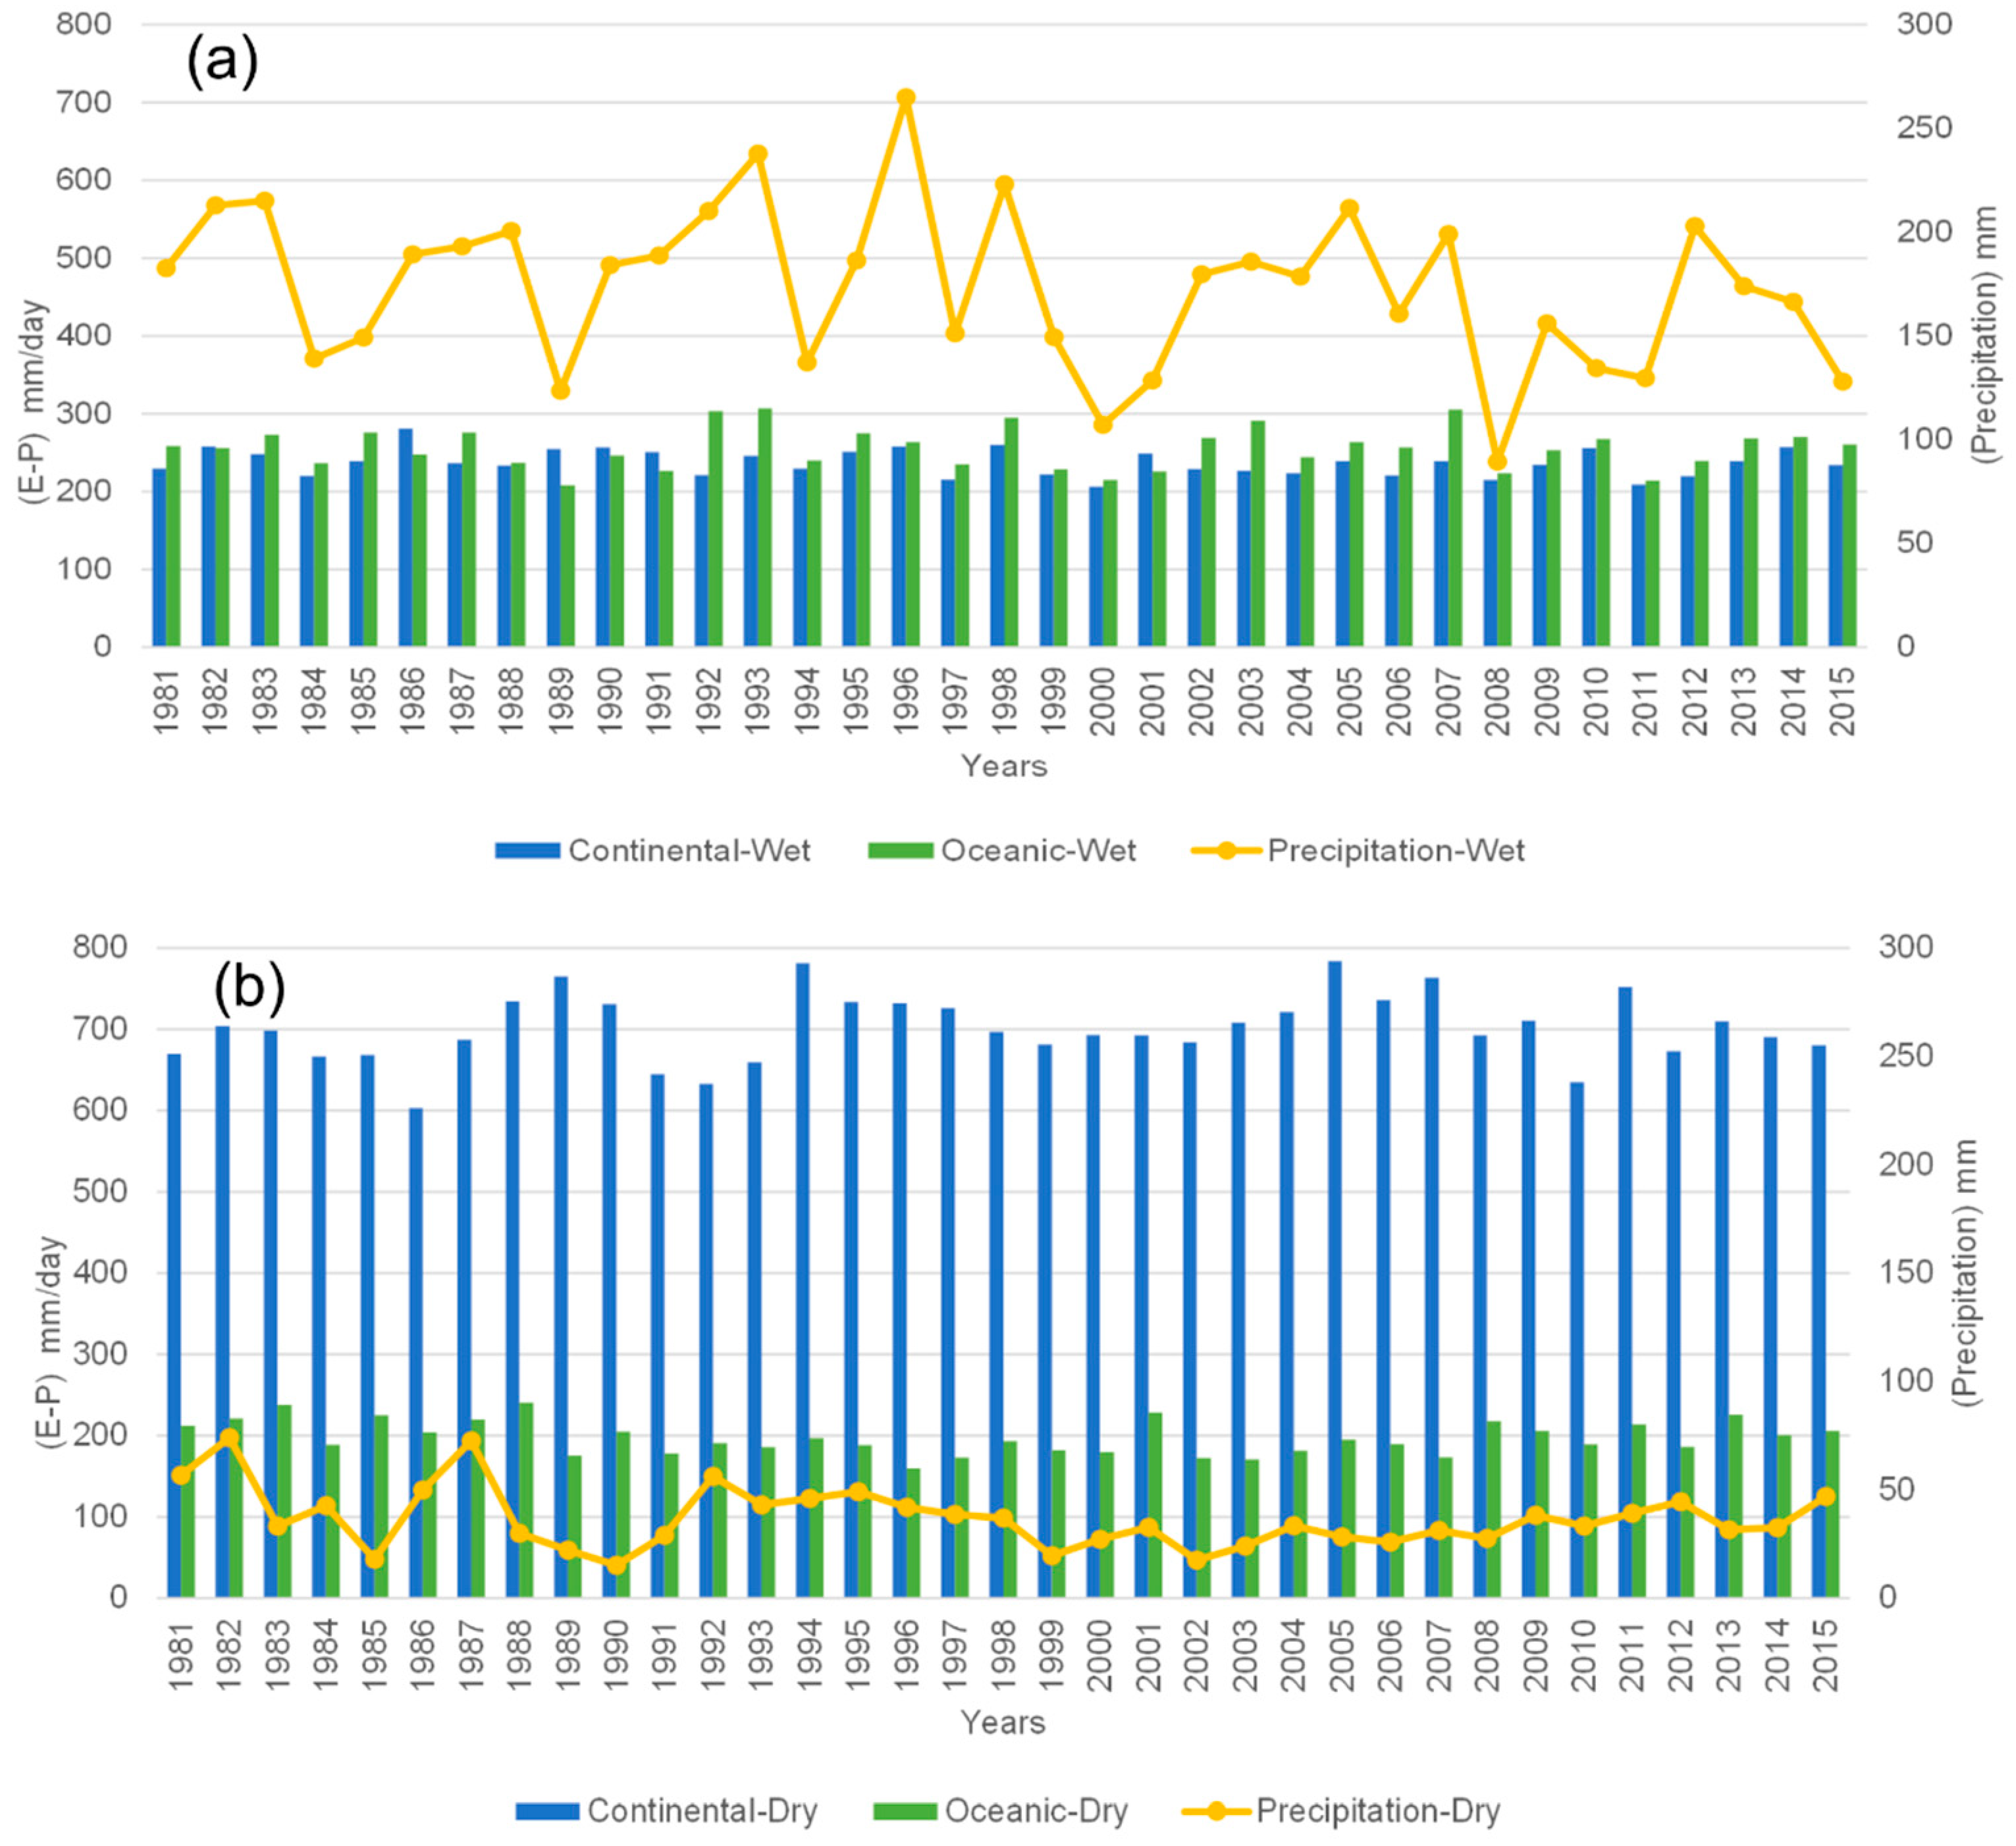Click the Years axis title under chart (b)
Screen dimensions: 2016x1846
point(1003,1722)
